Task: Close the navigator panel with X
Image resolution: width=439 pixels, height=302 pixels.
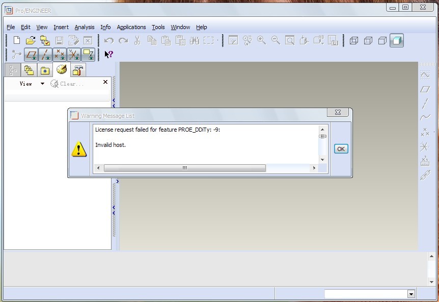Action: (105, 82)
